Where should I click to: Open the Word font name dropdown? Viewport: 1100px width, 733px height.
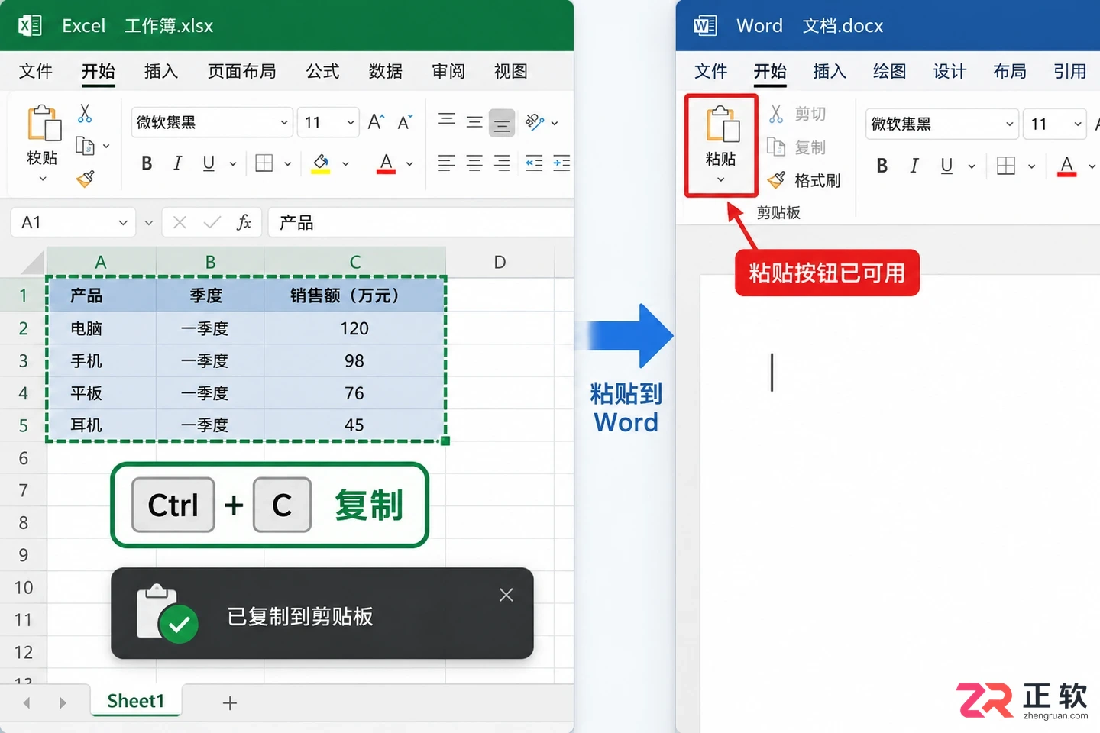pos(1009,124)
